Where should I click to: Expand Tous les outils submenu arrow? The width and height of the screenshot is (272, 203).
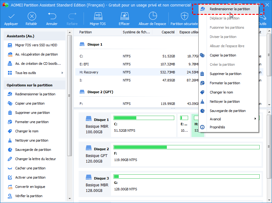[x=62, y=73]
